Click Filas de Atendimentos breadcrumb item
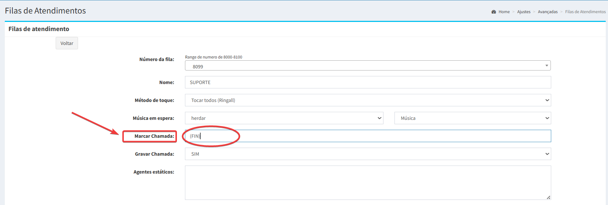The width and height of the screenshot is (608, 205). point(585,12)
